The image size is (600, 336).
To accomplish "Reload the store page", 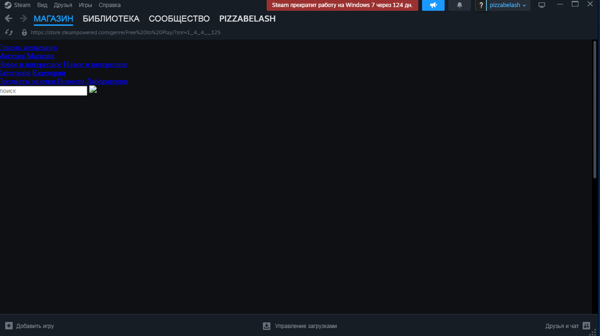I will (9, 32).
